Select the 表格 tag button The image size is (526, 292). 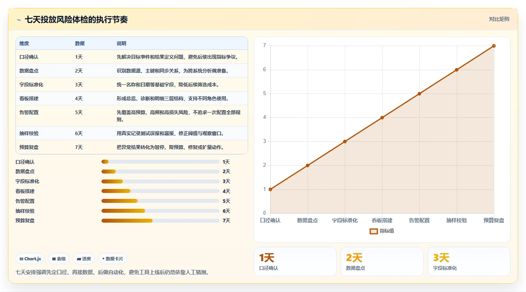click(59, 259)
